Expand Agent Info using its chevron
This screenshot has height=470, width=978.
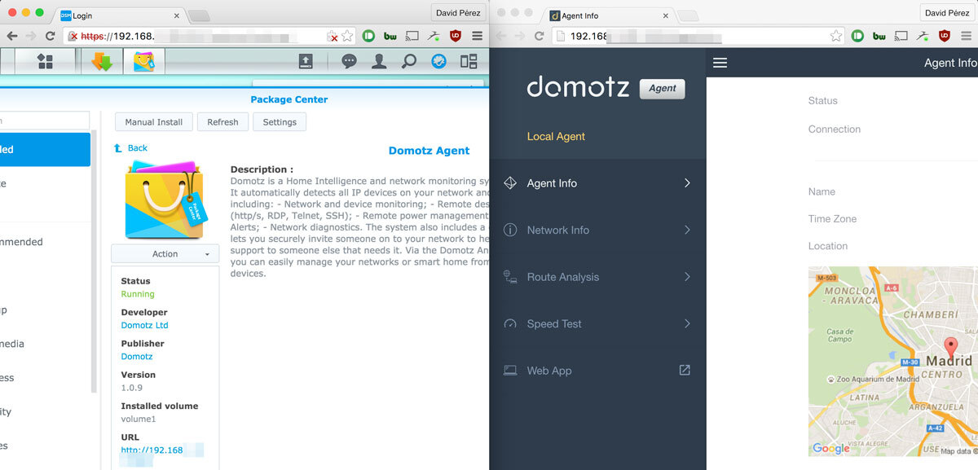pyautogui.click(x=687, y=183)
